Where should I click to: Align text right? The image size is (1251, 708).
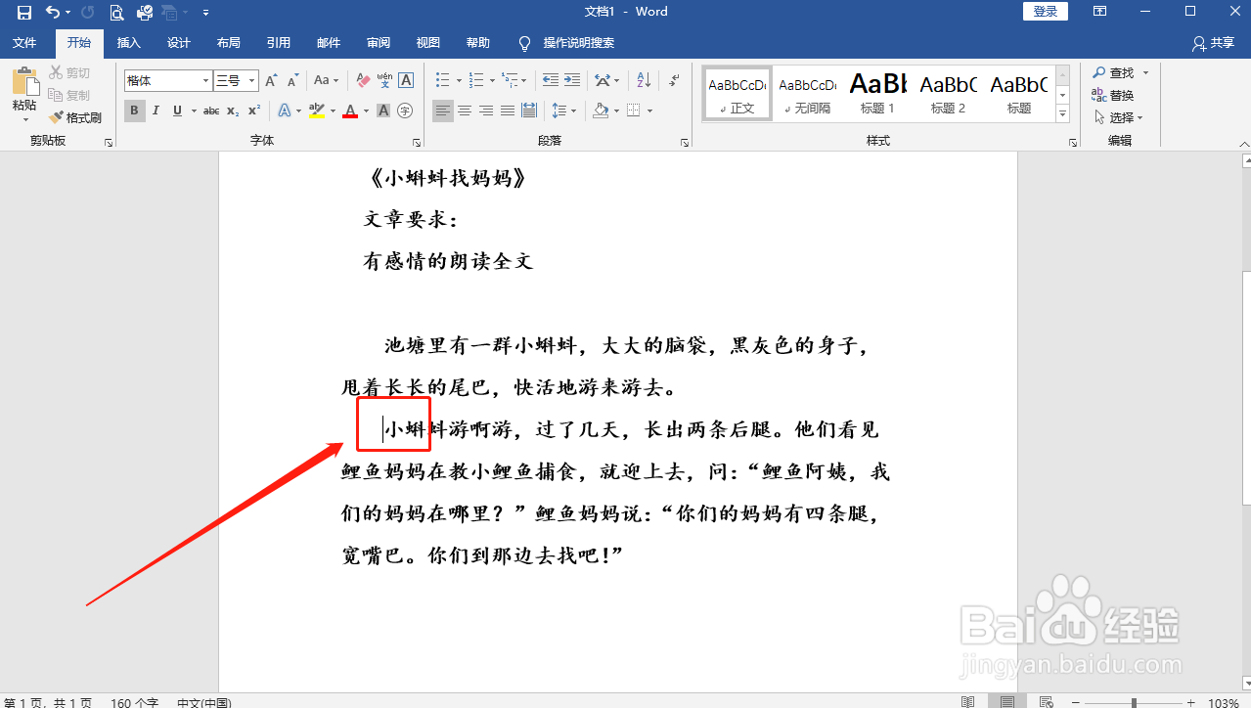(x=486, y=111)
